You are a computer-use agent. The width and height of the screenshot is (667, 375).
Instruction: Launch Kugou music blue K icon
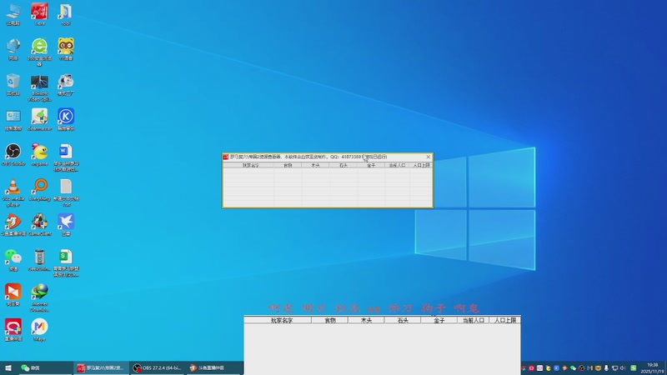click(x=66, y=119)
